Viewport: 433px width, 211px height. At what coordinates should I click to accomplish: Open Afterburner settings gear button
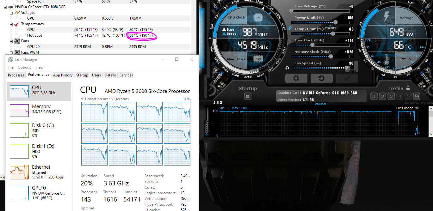(296, 78)
